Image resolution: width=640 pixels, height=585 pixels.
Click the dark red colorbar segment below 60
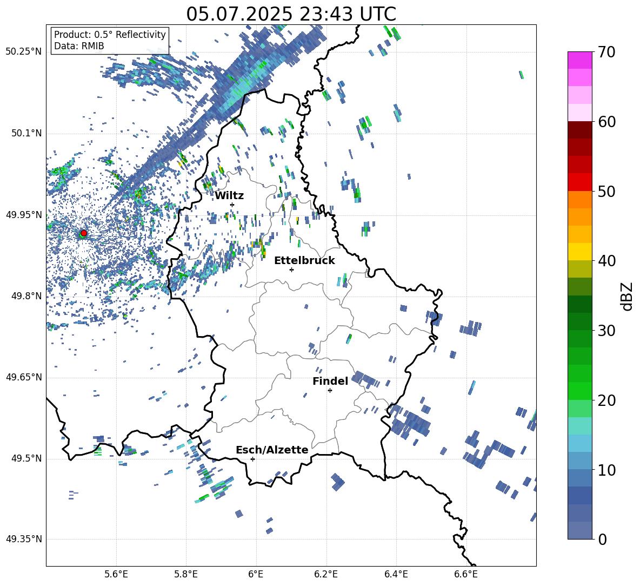[x=579, y=130]
